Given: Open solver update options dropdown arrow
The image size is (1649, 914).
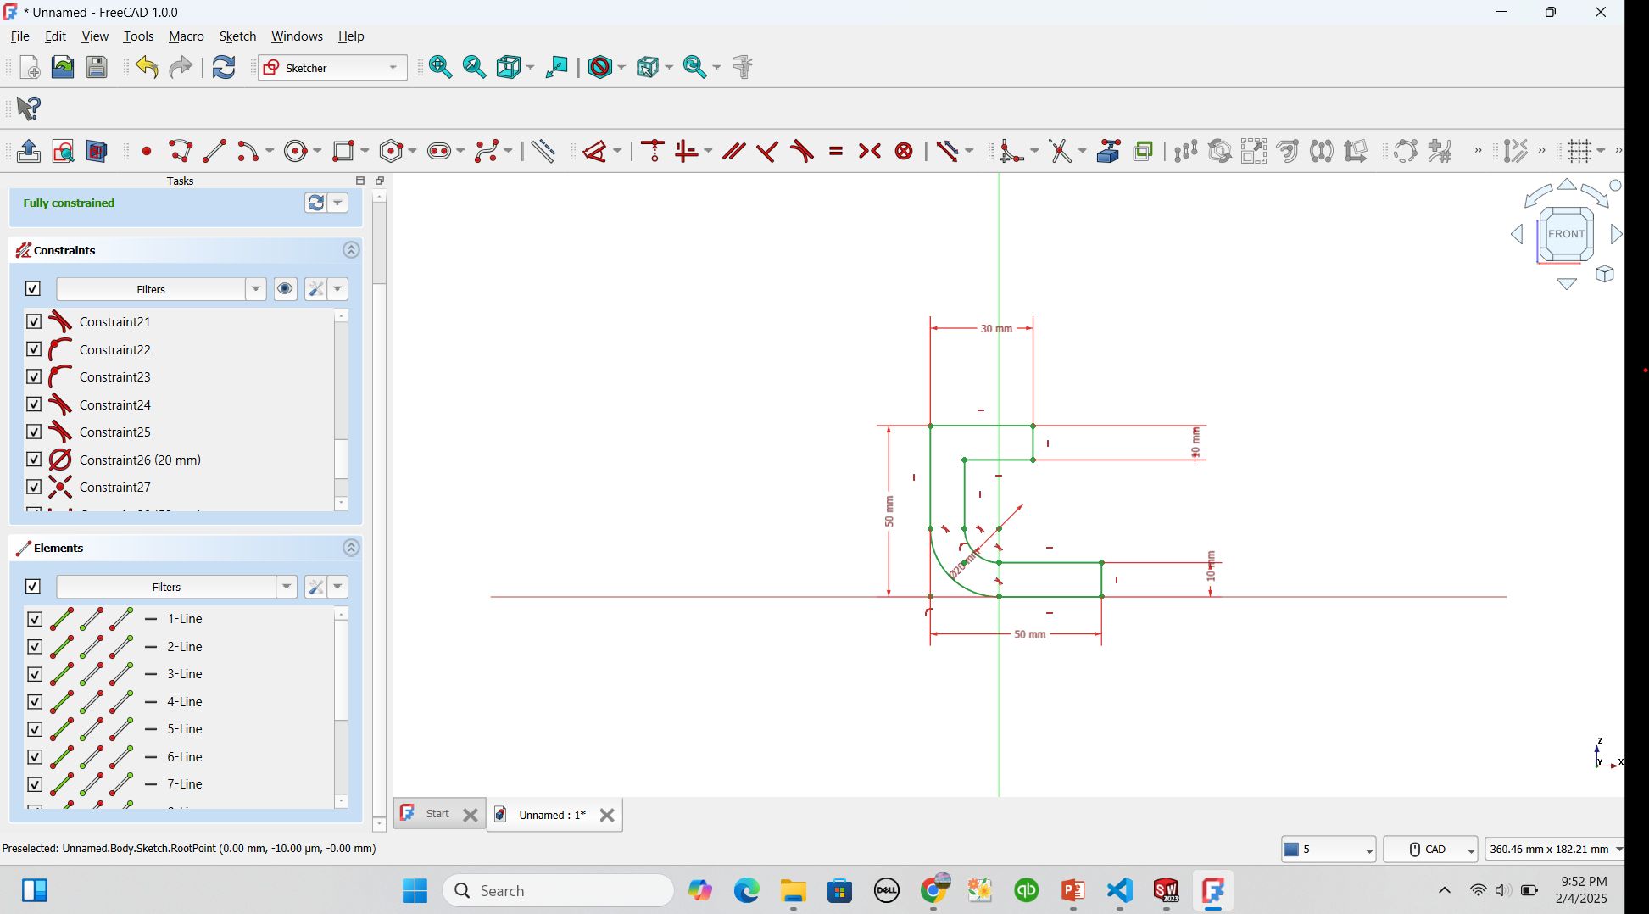Looking at the screenshot, I should click(x=337, y=203).
